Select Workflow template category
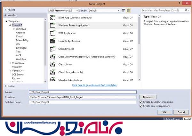The image size is (192, 136). (x=21, y=59)
